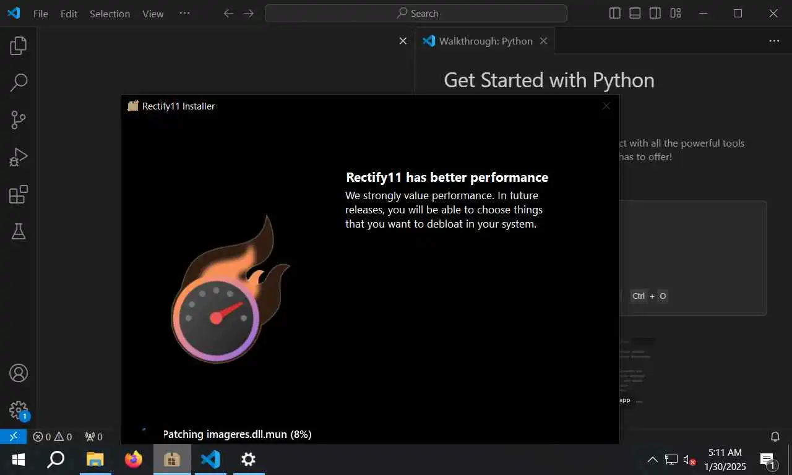Launch Firefox from the taskbar
Screen dimensions: 792x475
[133, 460]
